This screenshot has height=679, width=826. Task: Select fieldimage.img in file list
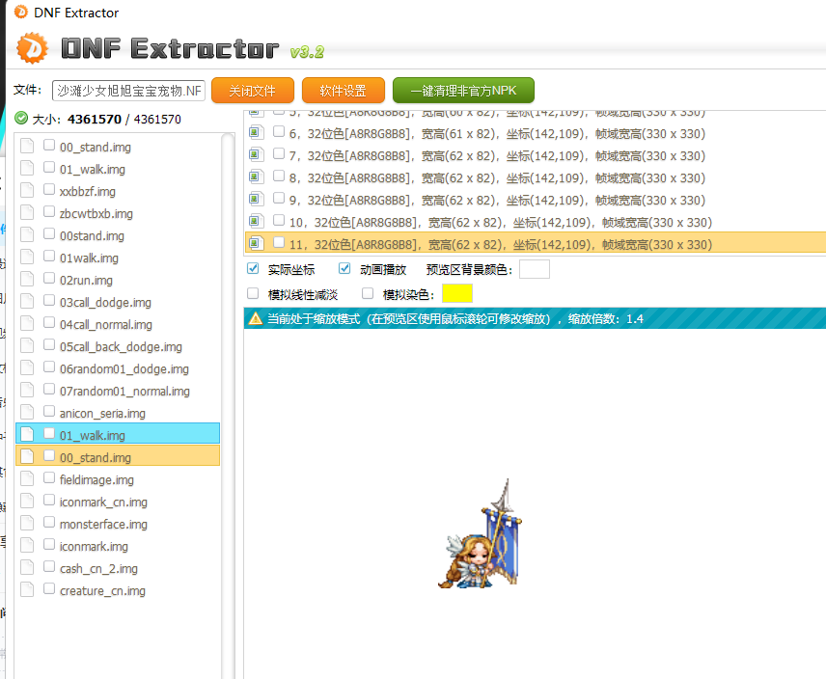tap(96, 479)
